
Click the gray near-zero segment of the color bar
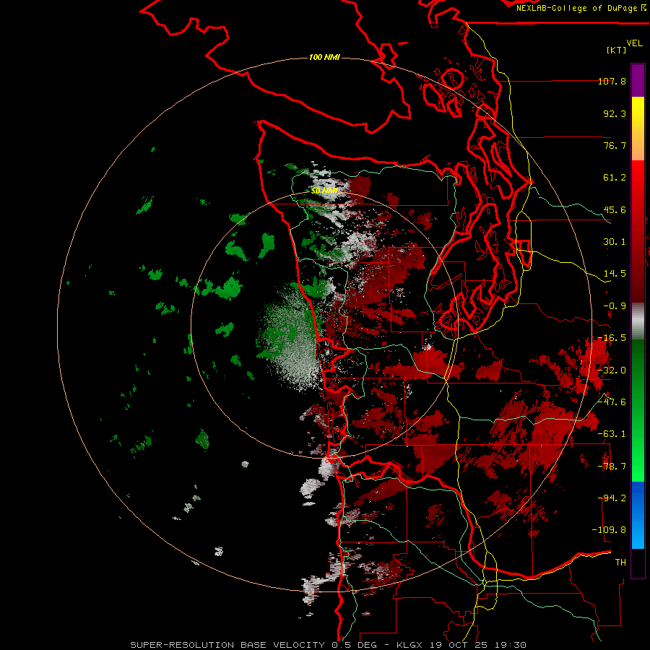coord(638,321)
